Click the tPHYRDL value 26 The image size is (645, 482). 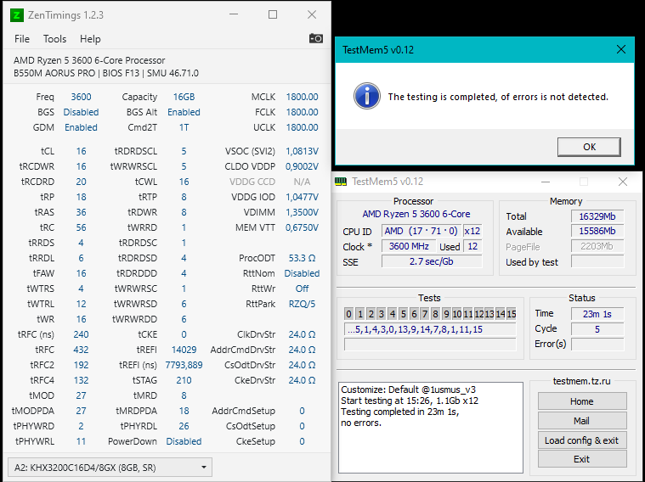[184, 426]
